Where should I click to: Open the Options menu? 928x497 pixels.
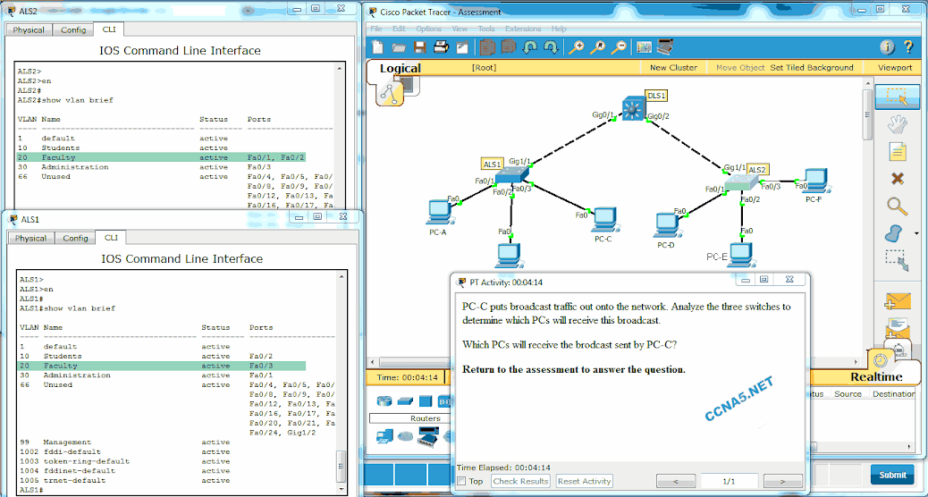[428, 29]
